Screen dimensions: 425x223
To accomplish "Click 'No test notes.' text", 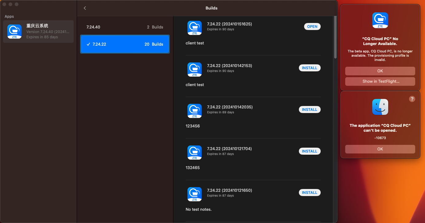I will [199, 209].
